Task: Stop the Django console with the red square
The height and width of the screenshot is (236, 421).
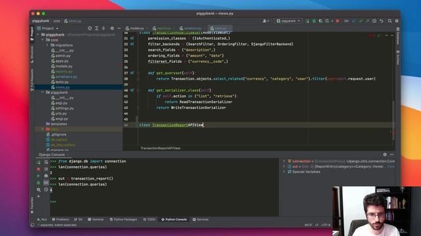Action: click(39, 169)
